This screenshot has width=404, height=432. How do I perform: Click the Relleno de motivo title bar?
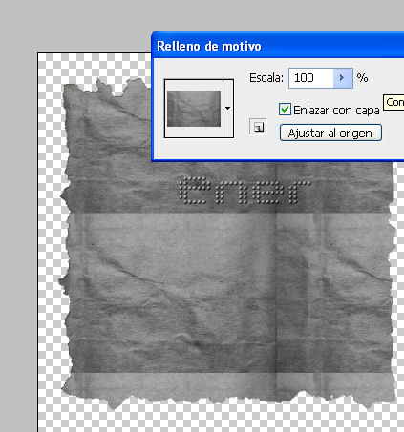(279, 46)
